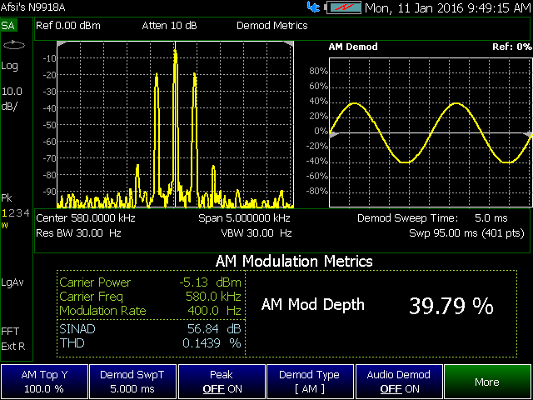The image size is (533, 400).
Task: Click the Pk detector indicator
Action: click(7, 198)
